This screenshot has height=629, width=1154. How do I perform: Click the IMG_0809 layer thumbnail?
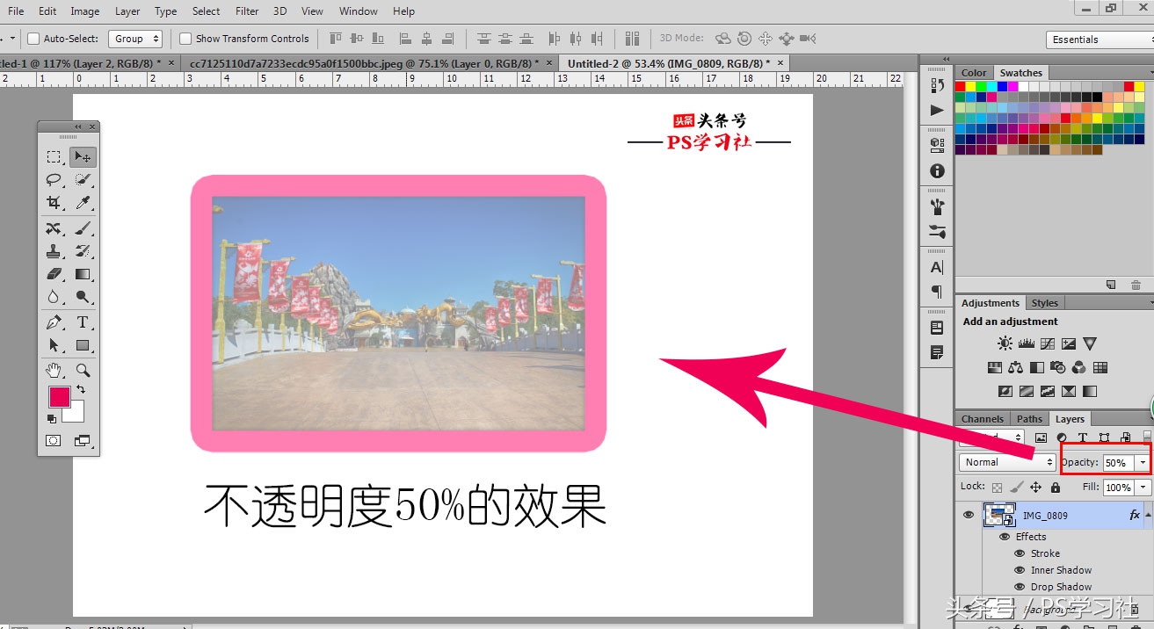998,515
